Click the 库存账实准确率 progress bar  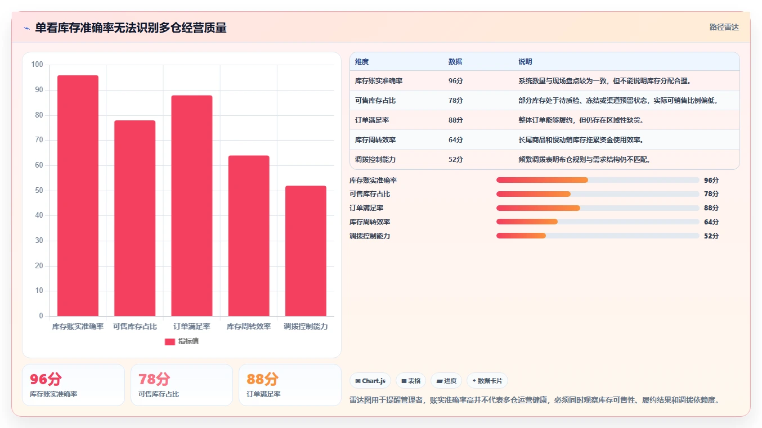coord(598,180)
